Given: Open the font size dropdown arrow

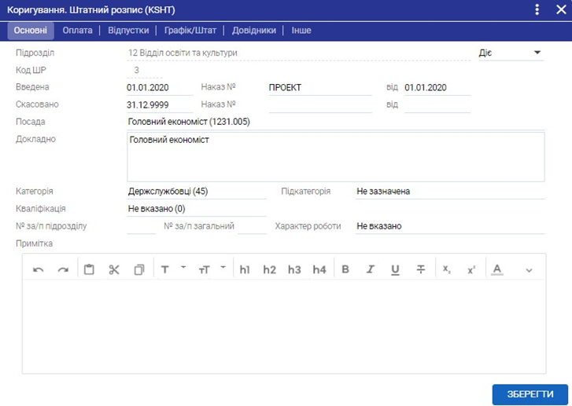Looking at the screenshot, I should [x=223, y=267].
